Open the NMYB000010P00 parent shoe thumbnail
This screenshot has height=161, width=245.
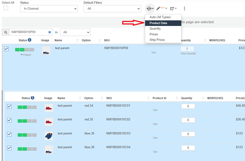[46, 51]
